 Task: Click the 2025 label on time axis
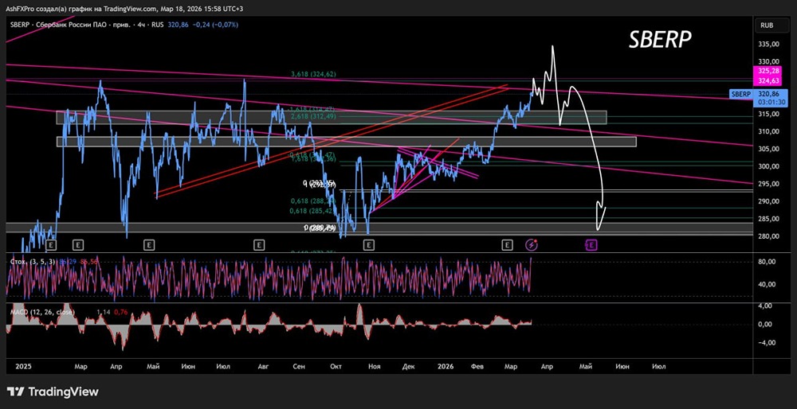[24, 366]
